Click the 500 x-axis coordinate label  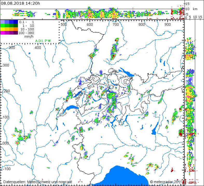pyautogui.click(x=64, y=24)
